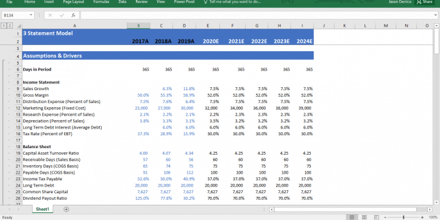Open the Name Box dropdown arrow
The image size is (440, 220).
coord(30,15)
